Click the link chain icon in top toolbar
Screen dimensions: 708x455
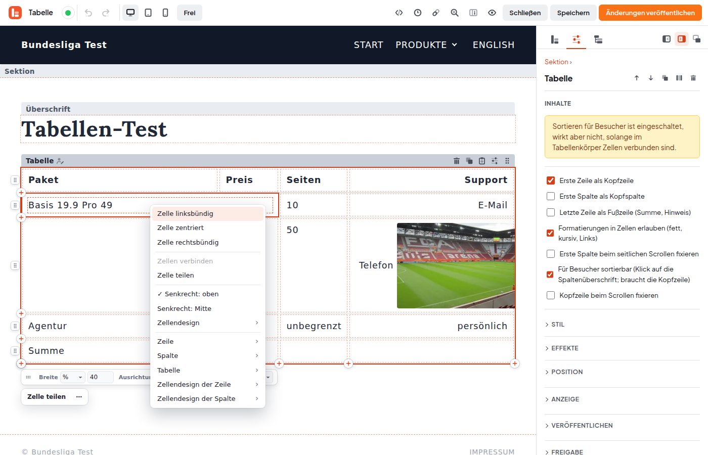[436, 13]
